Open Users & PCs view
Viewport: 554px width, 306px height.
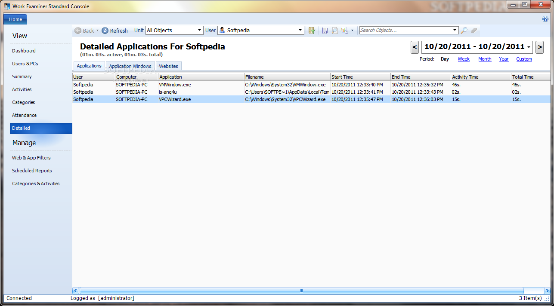click(25, 64)
